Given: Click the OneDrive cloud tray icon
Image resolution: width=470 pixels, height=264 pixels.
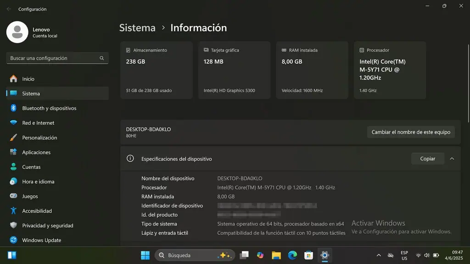Looking at the screenshot, I should tap(391, 255).
